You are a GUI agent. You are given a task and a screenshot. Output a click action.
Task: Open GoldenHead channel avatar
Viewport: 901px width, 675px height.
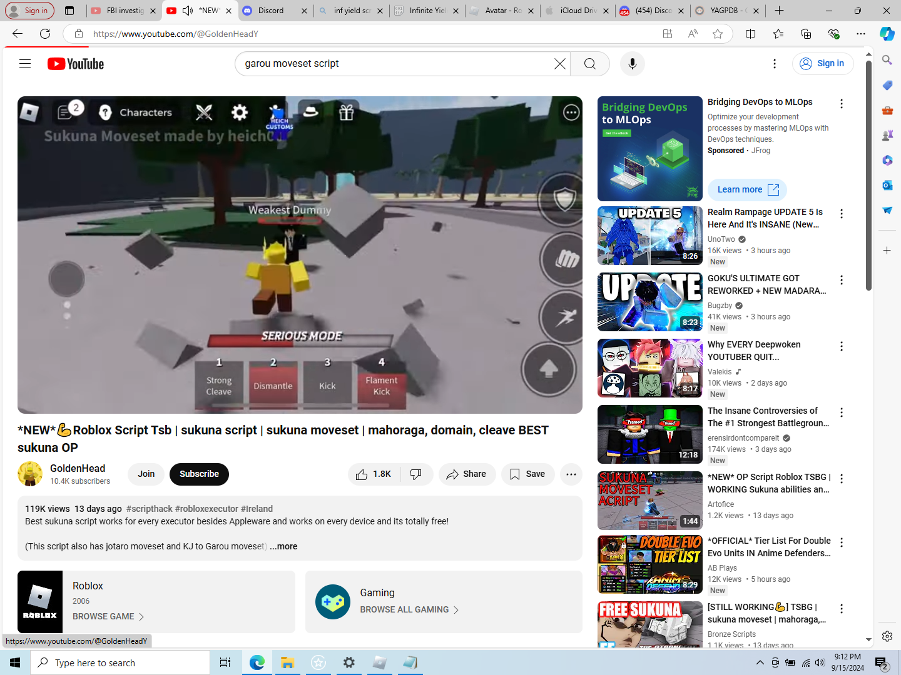[30, 474]
